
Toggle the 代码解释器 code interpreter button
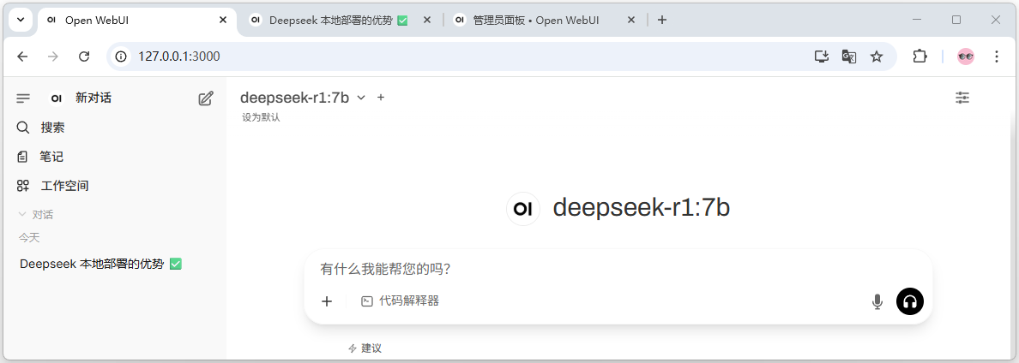pos(401,301)
